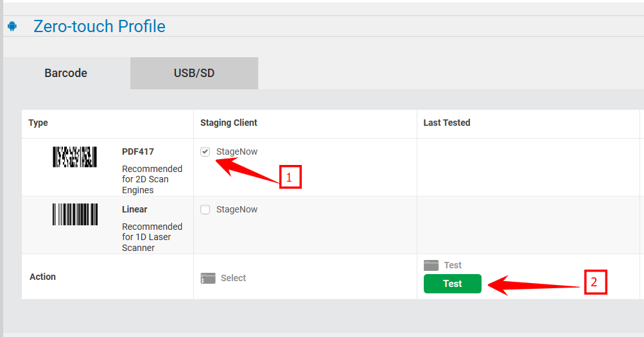This screenshot has height=337, width=644.
Task: Click the Select text in the Action row
Action: 233,278
